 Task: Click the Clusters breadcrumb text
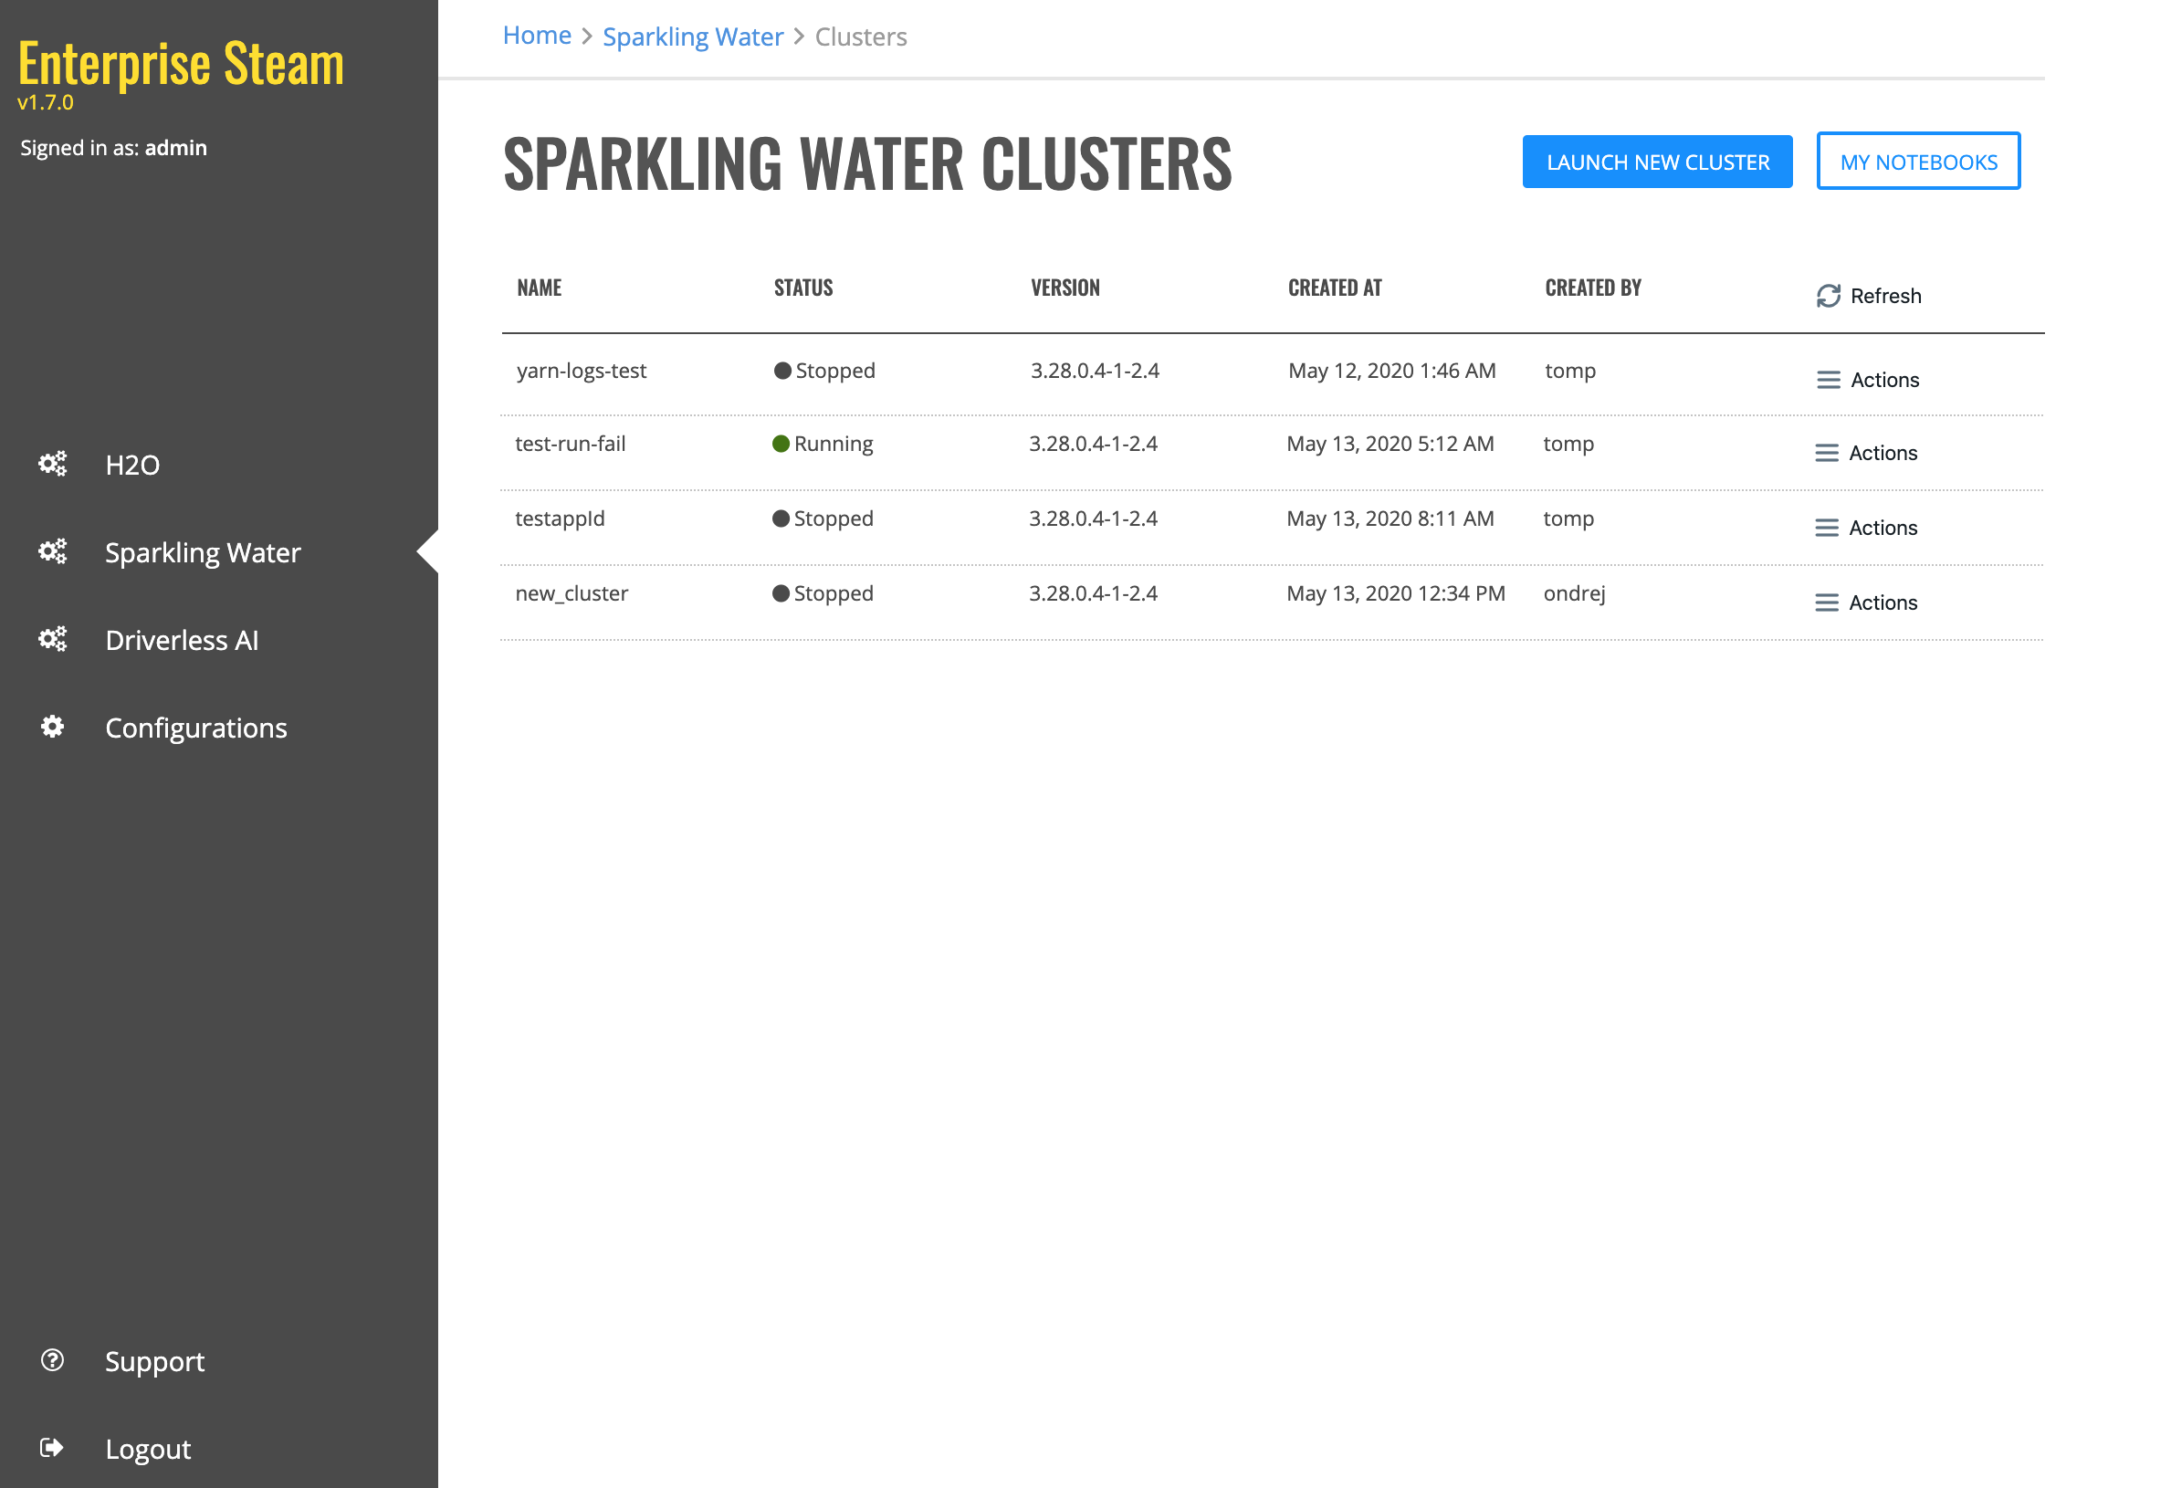point(860,37)
